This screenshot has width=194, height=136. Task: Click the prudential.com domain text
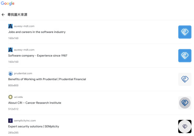pos(23,73)
